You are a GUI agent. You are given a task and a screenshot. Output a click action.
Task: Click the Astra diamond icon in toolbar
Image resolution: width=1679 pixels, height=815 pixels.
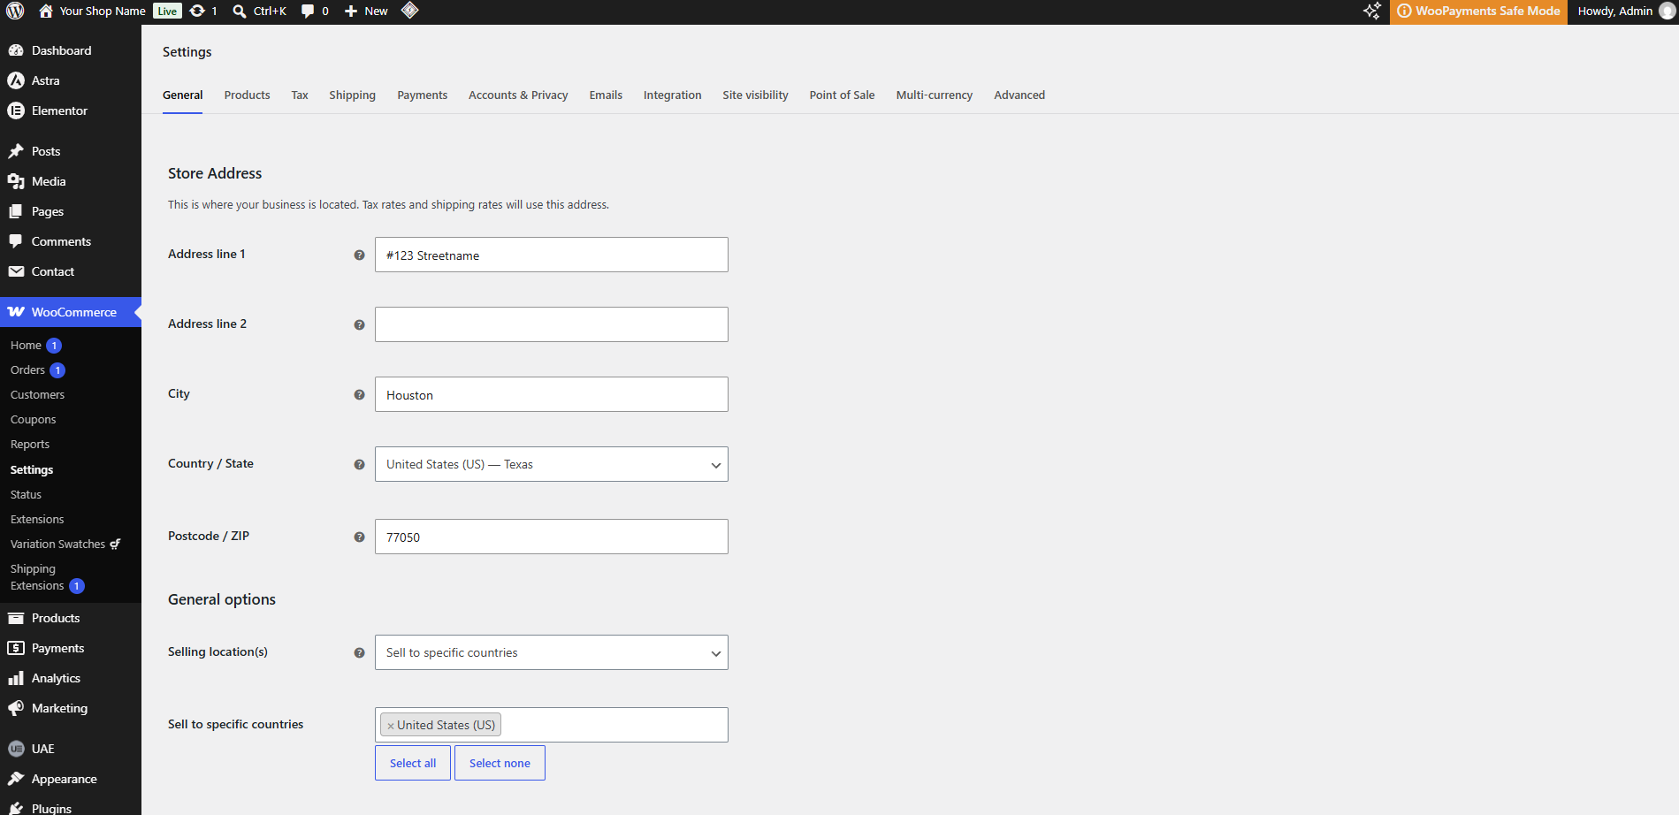point(409,11)
